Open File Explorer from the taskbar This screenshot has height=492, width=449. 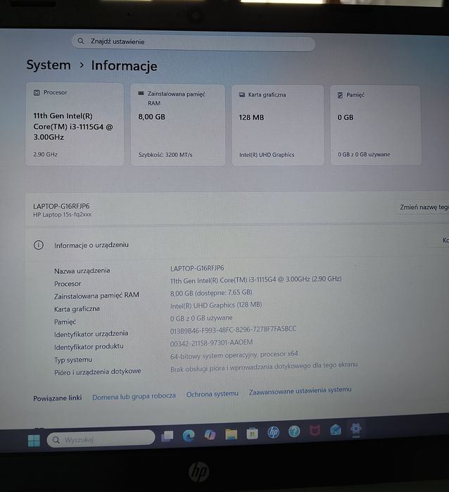pos(231,434)
